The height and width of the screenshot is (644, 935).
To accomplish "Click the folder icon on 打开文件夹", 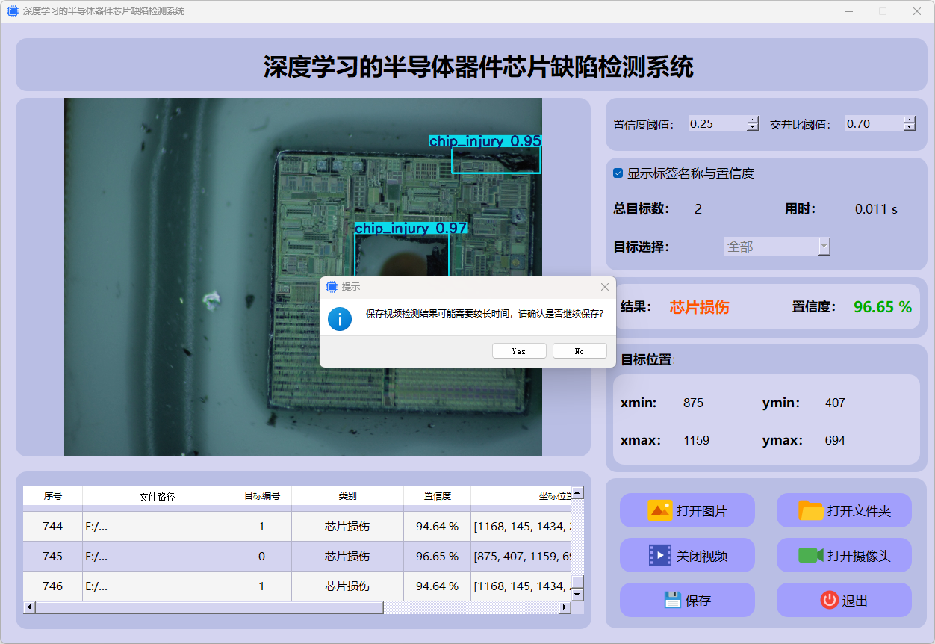I will point(811,511).
